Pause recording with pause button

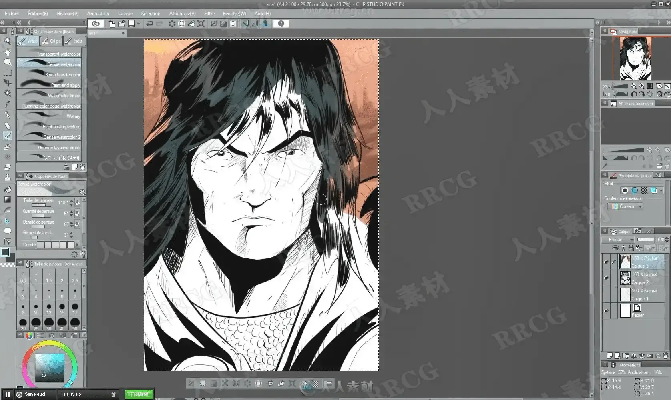coord(7,394)
